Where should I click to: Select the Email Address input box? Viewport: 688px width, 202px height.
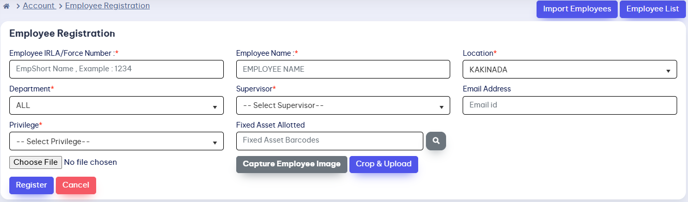(x=570, y=105)
